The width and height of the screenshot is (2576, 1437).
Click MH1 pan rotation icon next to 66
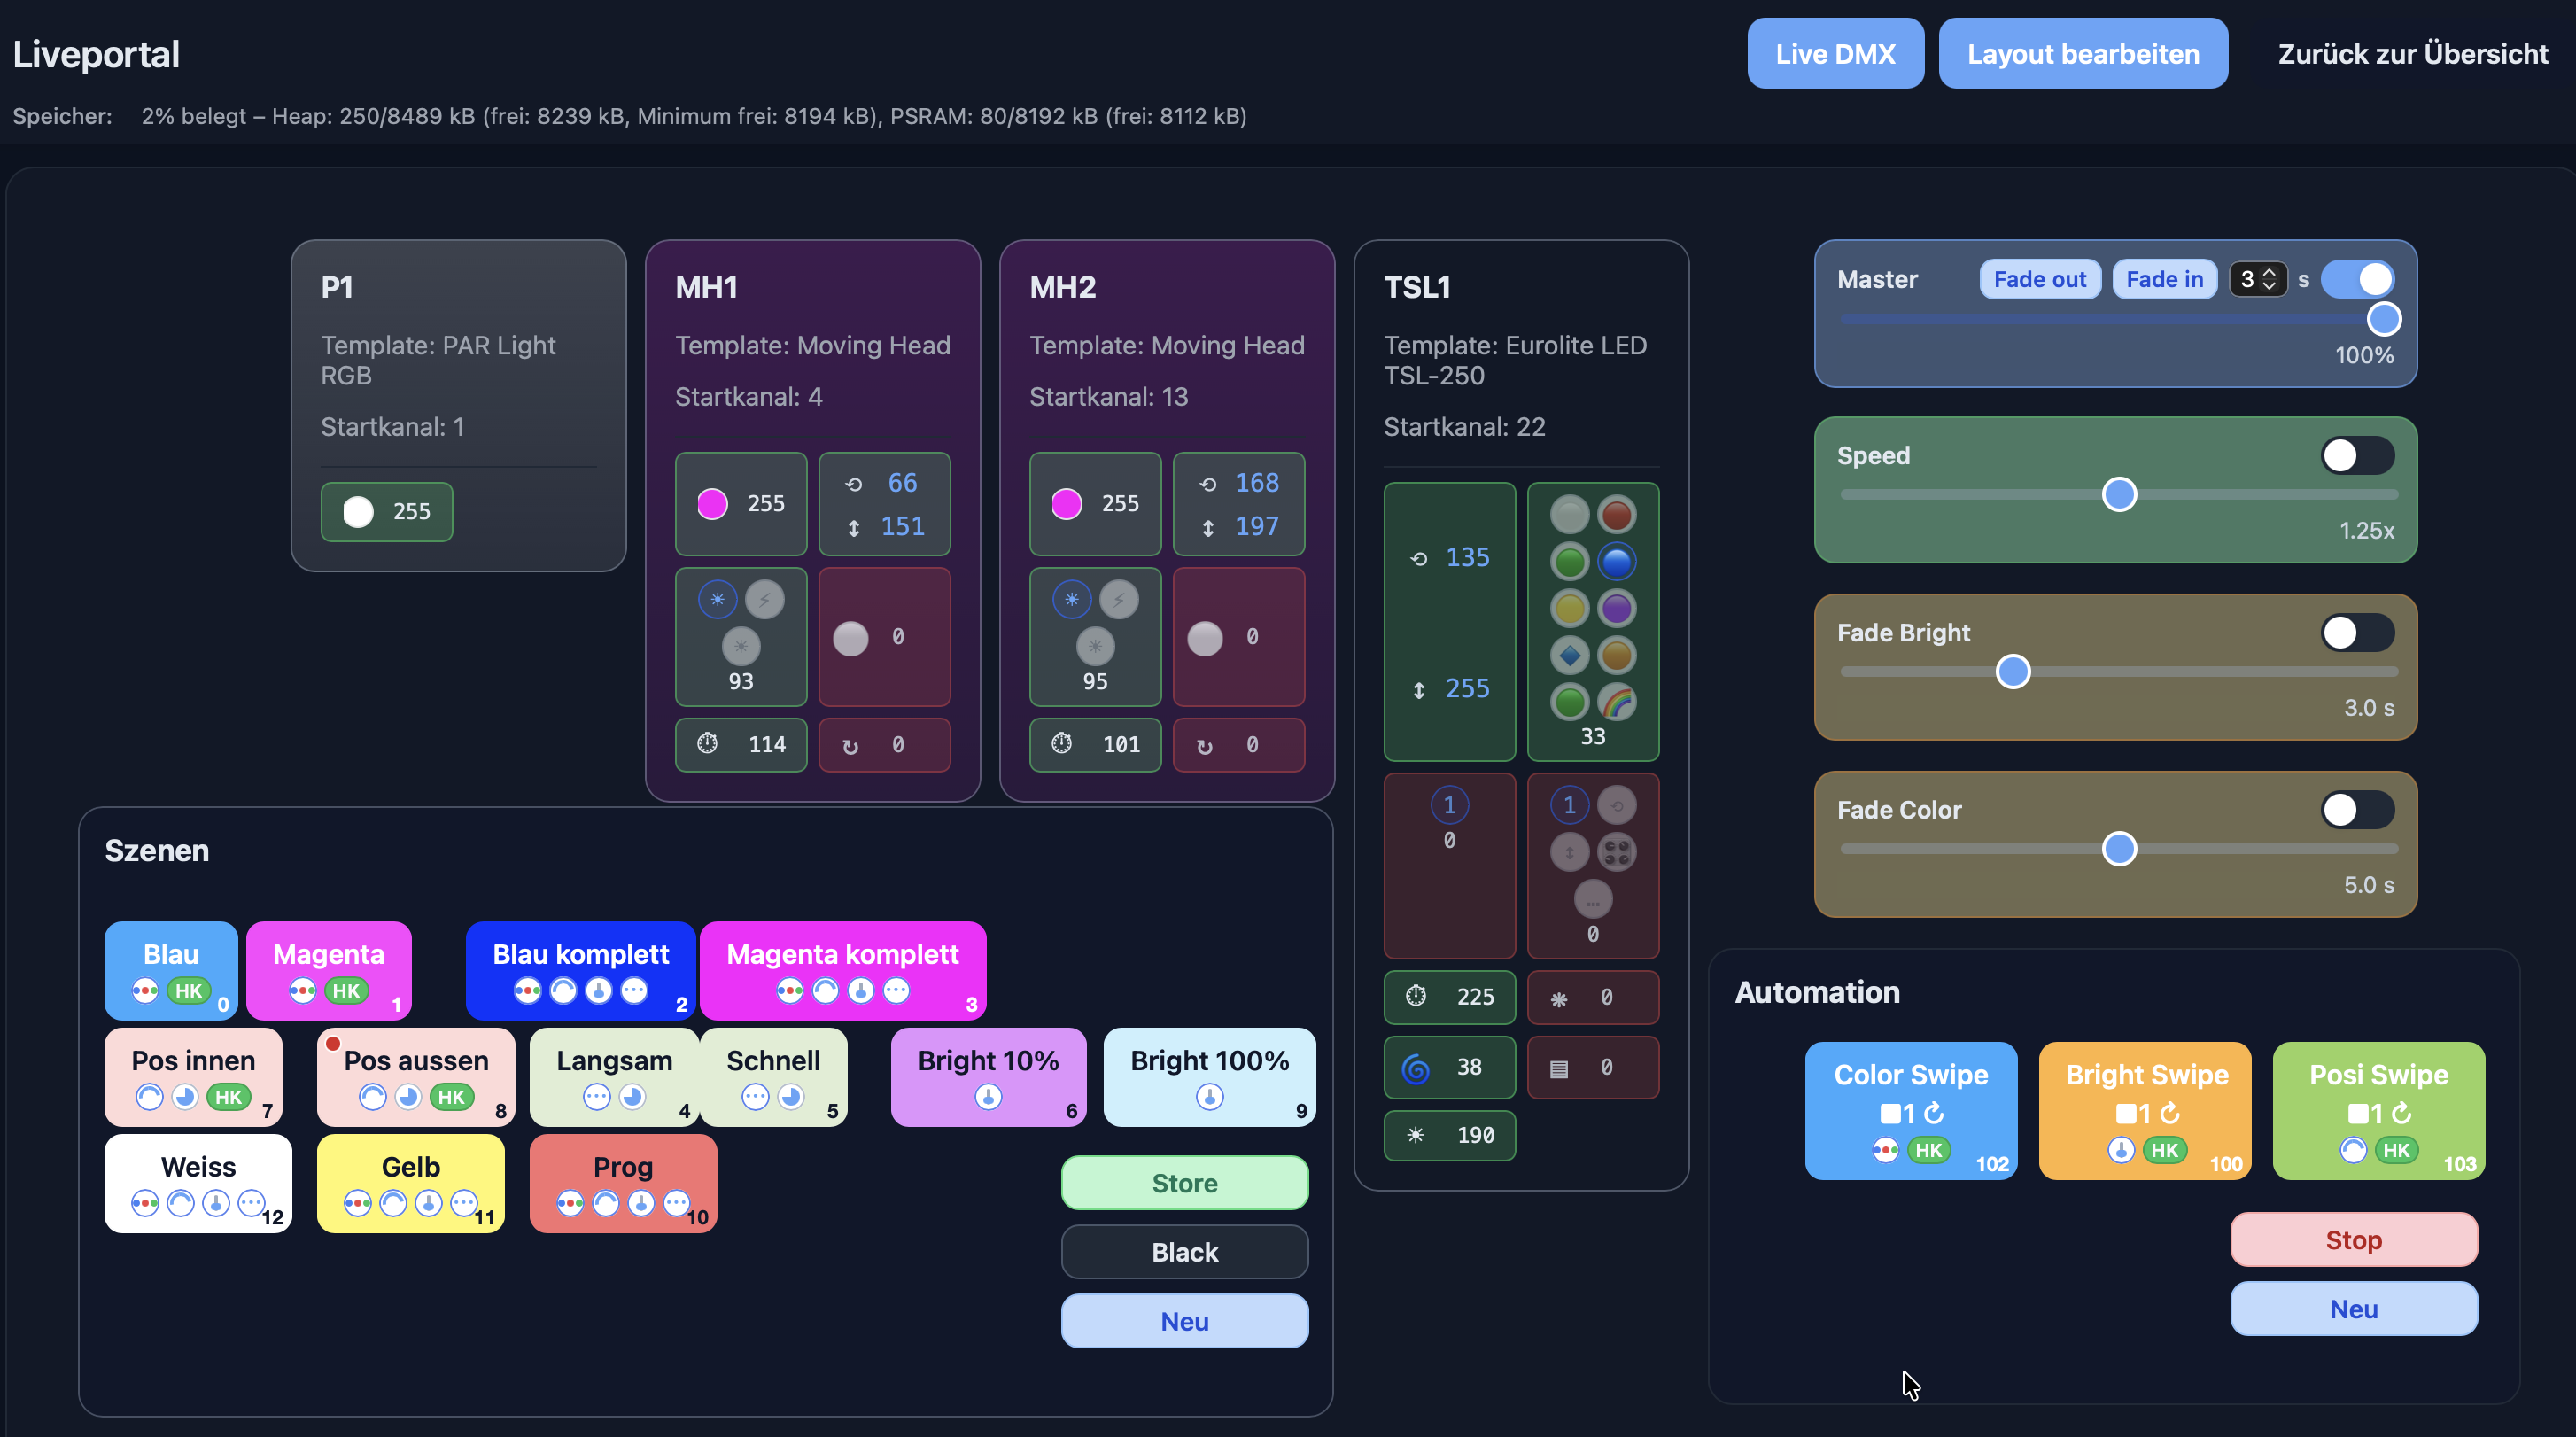point(853,484)
